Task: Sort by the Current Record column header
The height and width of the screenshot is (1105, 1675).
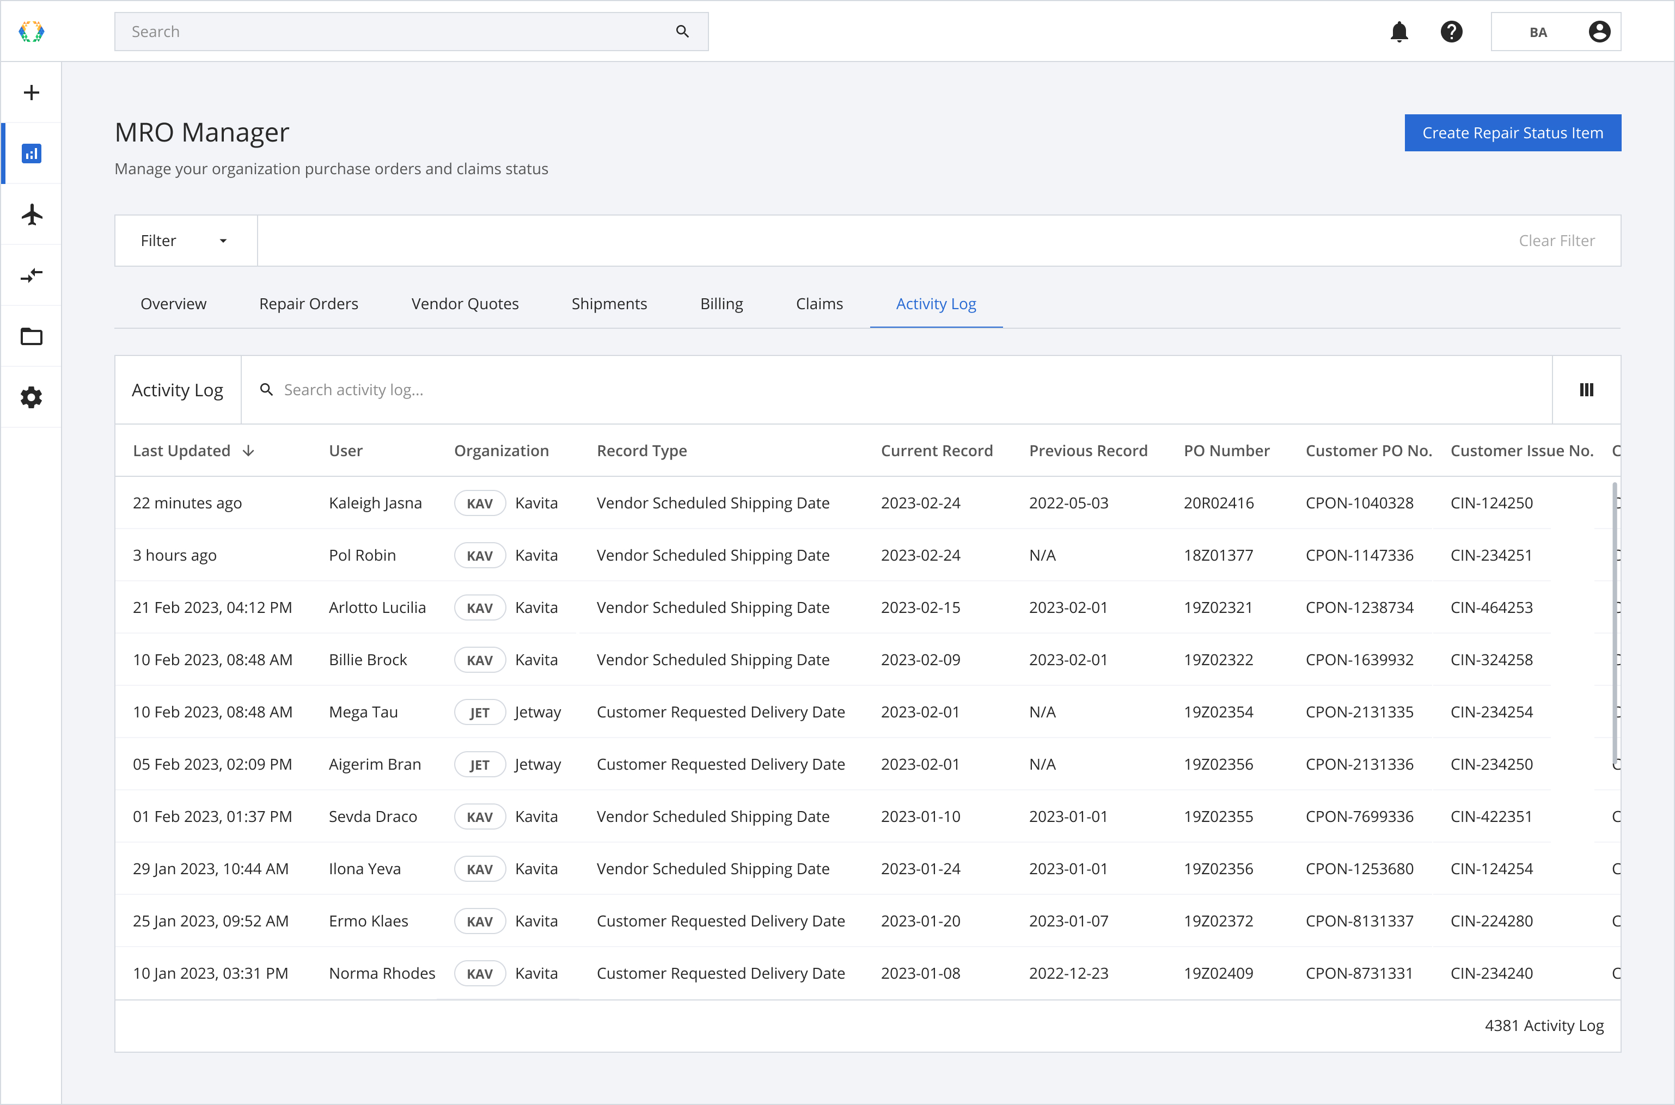Action: [x=936, y=451]
